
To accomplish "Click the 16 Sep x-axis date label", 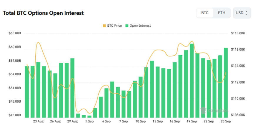I will (175, 121).
